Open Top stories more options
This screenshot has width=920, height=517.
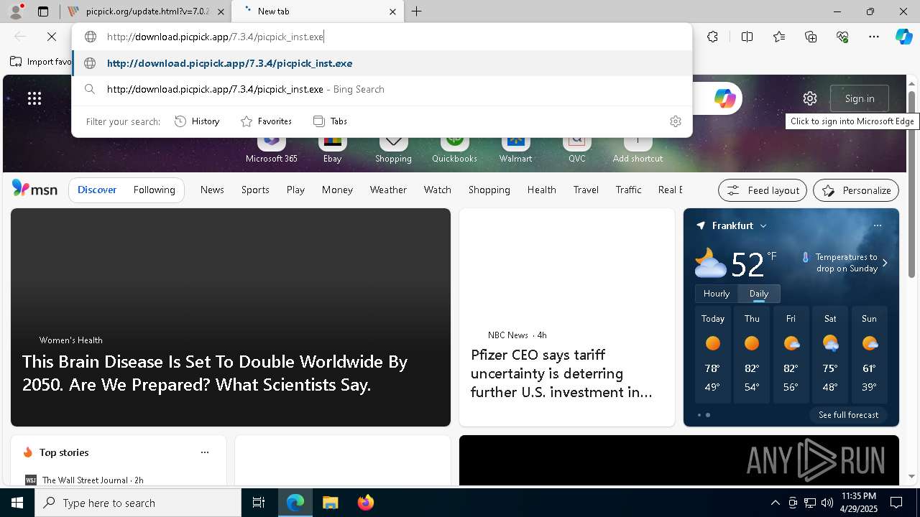pos(205,452)
